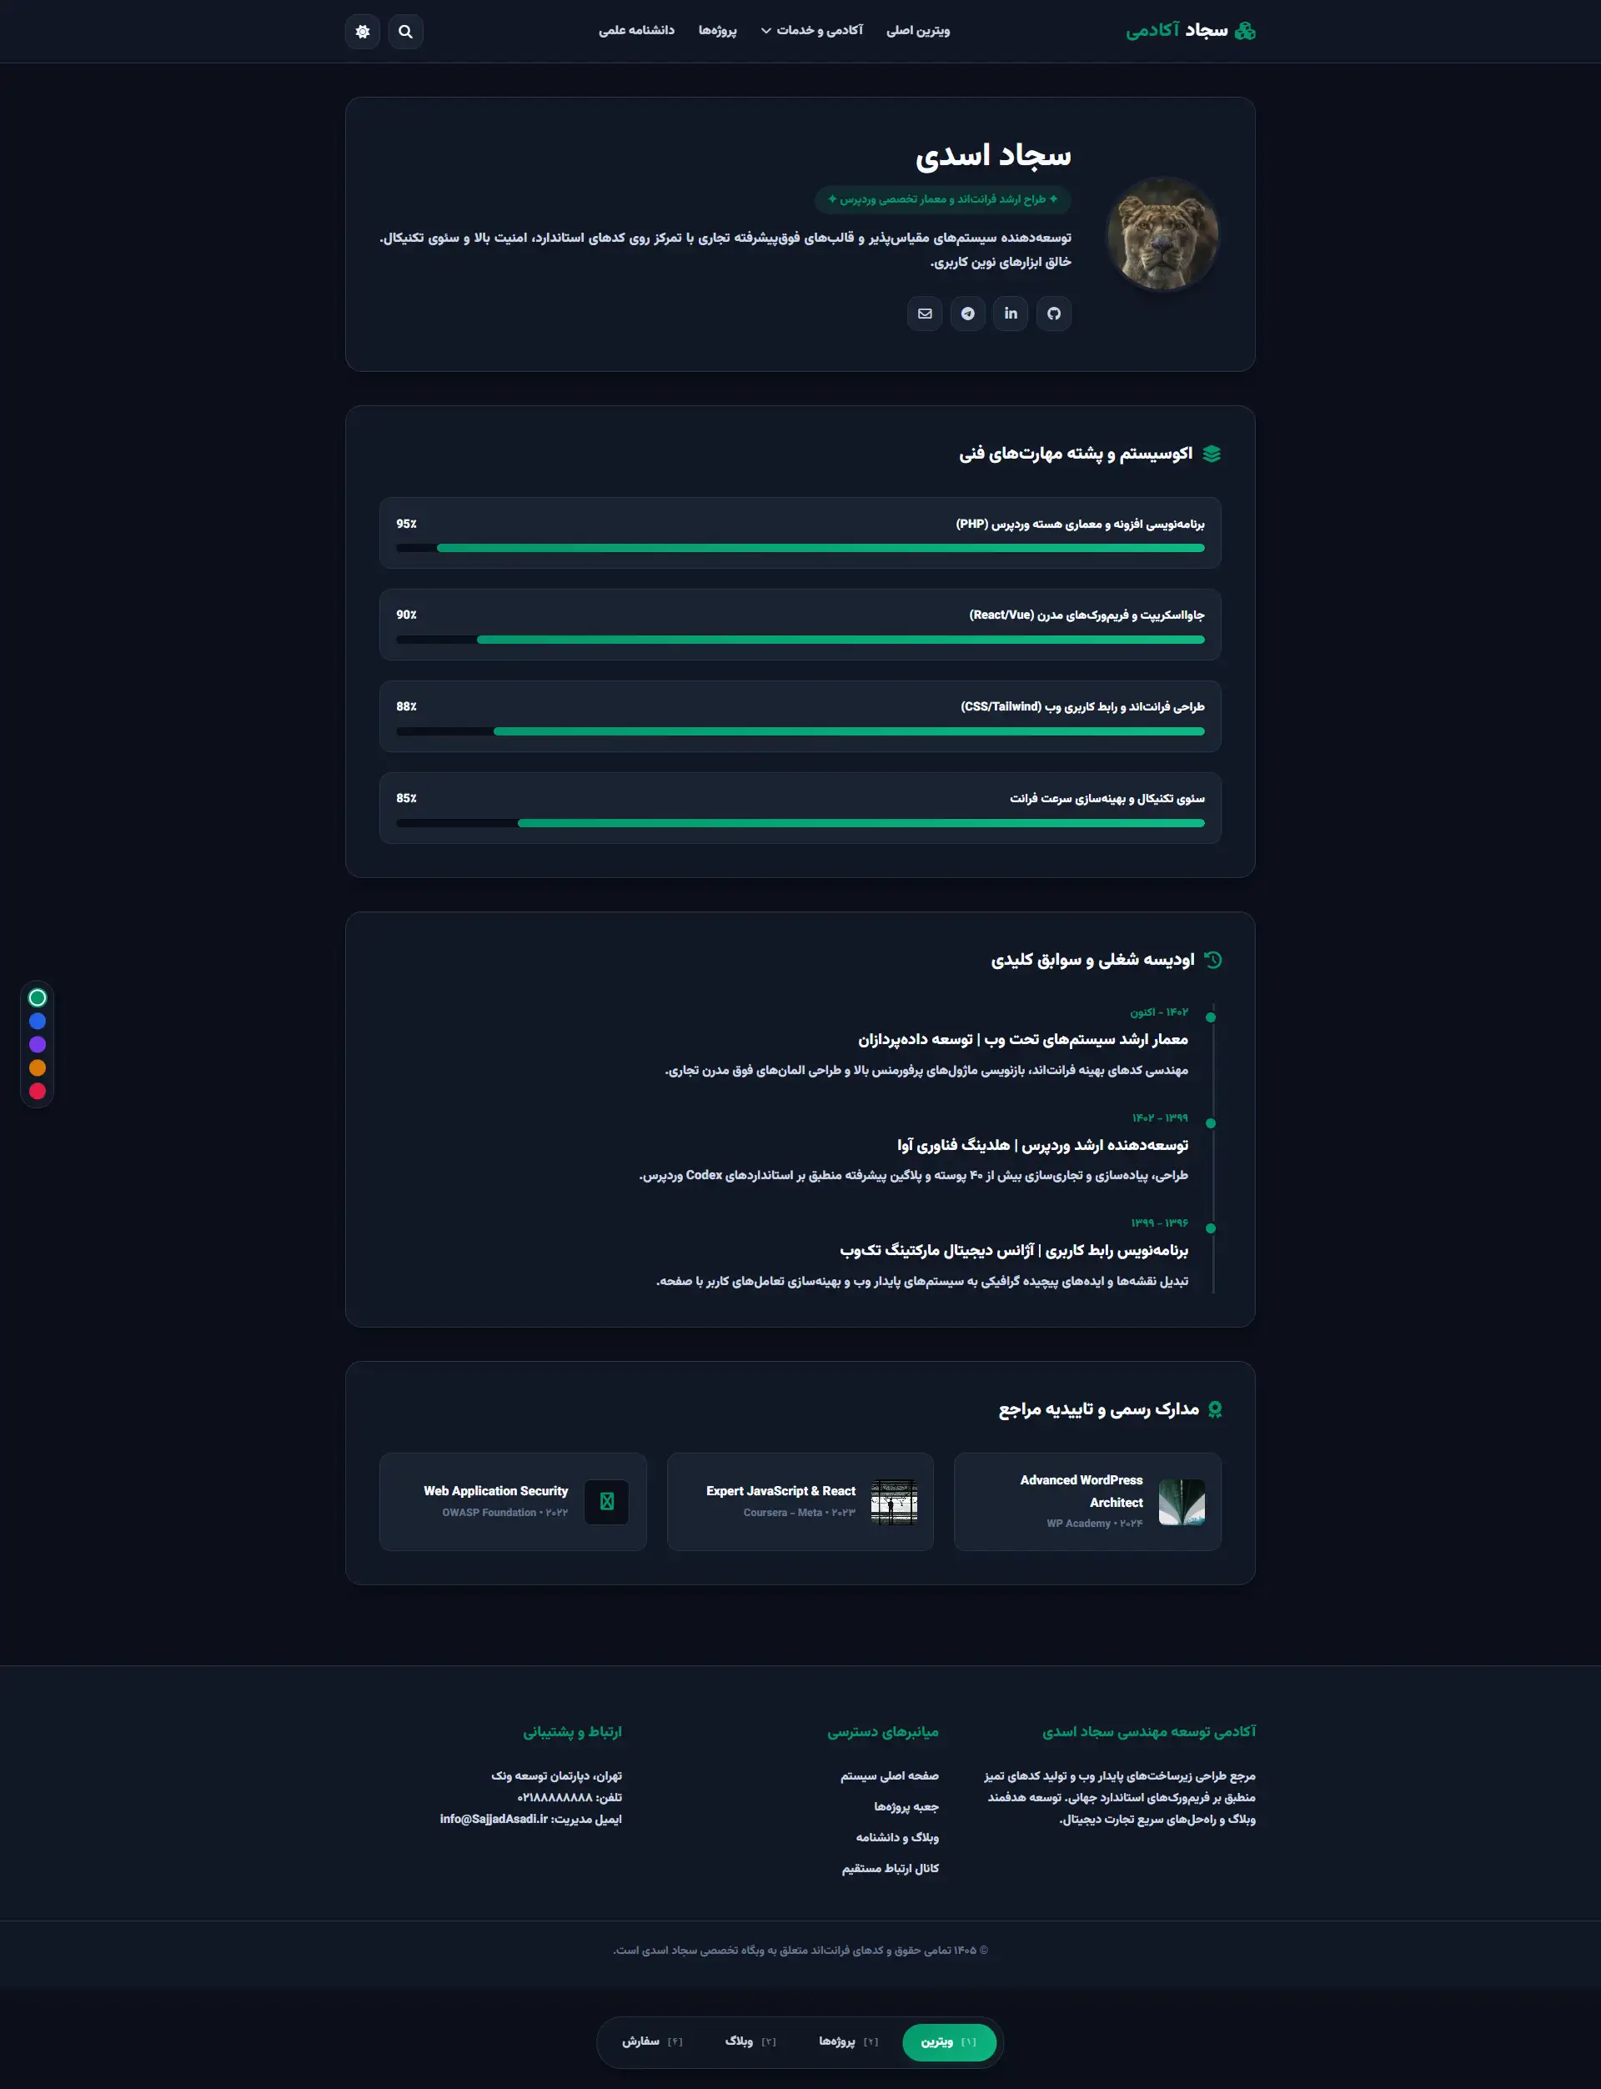Click the Coursera – Meta certificate caption
1601x2089 pixels.
800,1513
